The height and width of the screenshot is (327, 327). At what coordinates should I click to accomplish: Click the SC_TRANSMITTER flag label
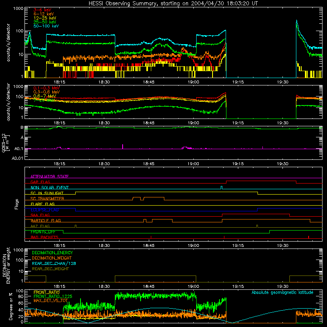(47, 198)
